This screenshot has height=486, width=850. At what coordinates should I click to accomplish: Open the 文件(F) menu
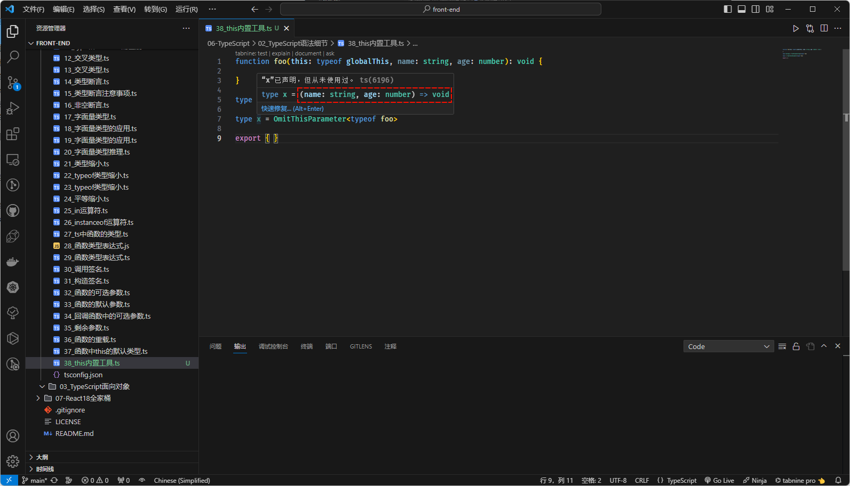click(x=34, y=9)
